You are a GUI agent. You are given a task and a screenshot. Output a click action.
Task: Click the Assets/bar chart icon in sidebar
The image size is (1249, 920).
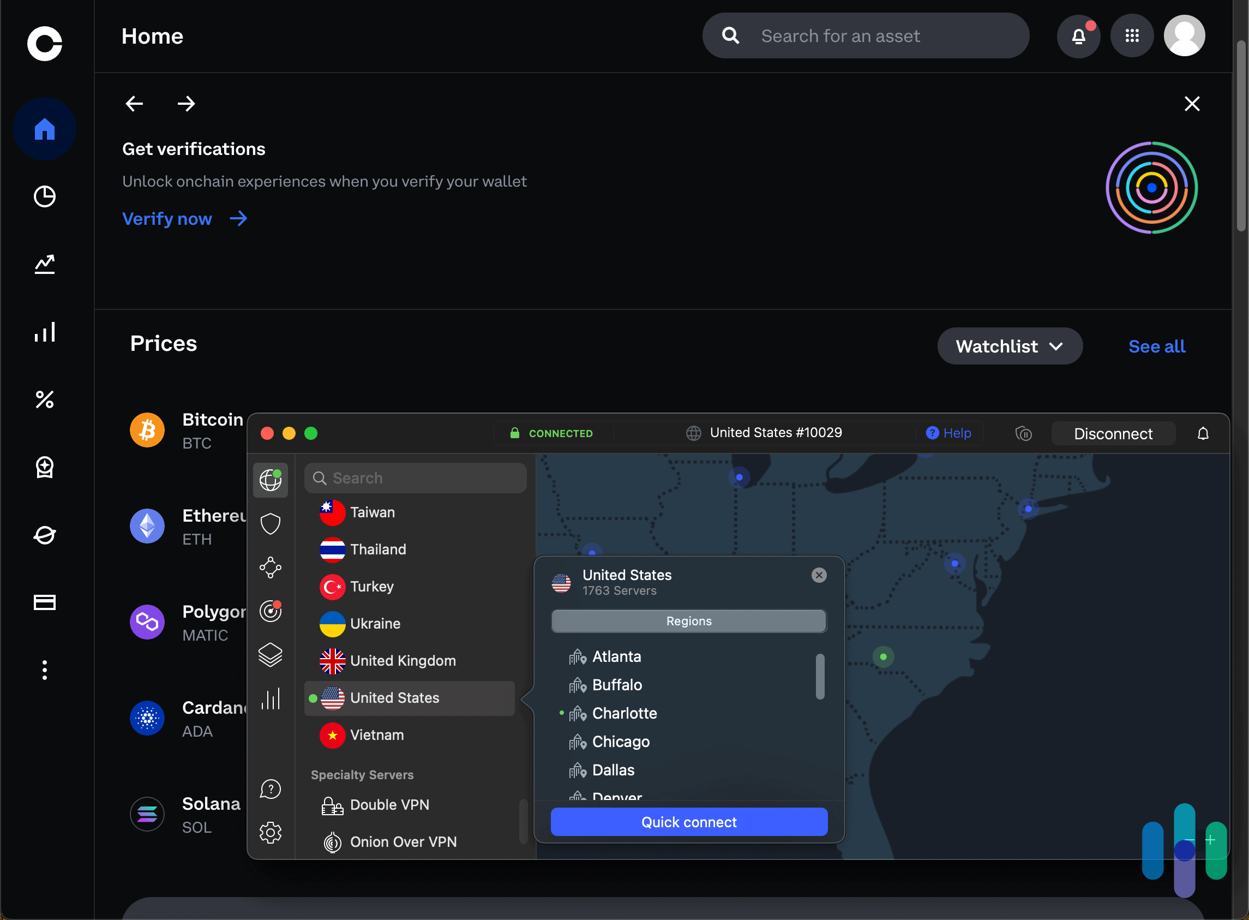click(x=46, y=331)
